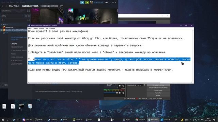Click the green notifications button in Steam
This screenshot has height=122, width=218.
87,2
